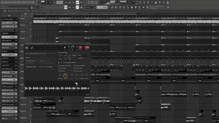Open the PATTERNS menu
Viewport: 219px width, 123px height.
(14, 2)
